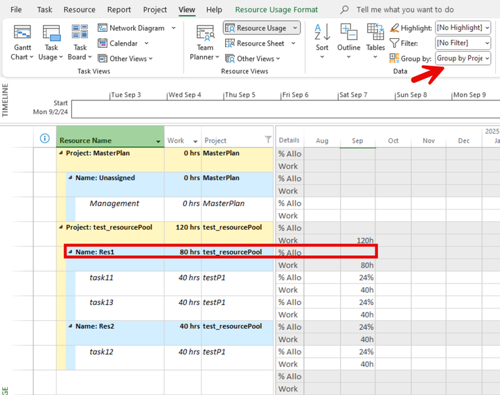
Task: Click the 80h Work cell for Res1
Action: tap(357, 265)
